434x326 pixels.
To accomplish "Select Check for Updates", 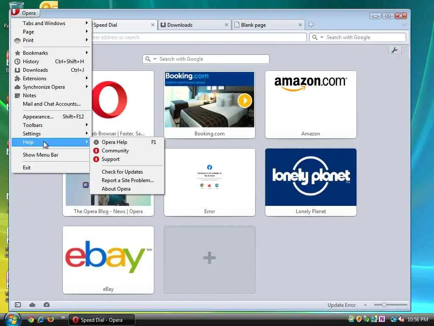I will (127, 172).
